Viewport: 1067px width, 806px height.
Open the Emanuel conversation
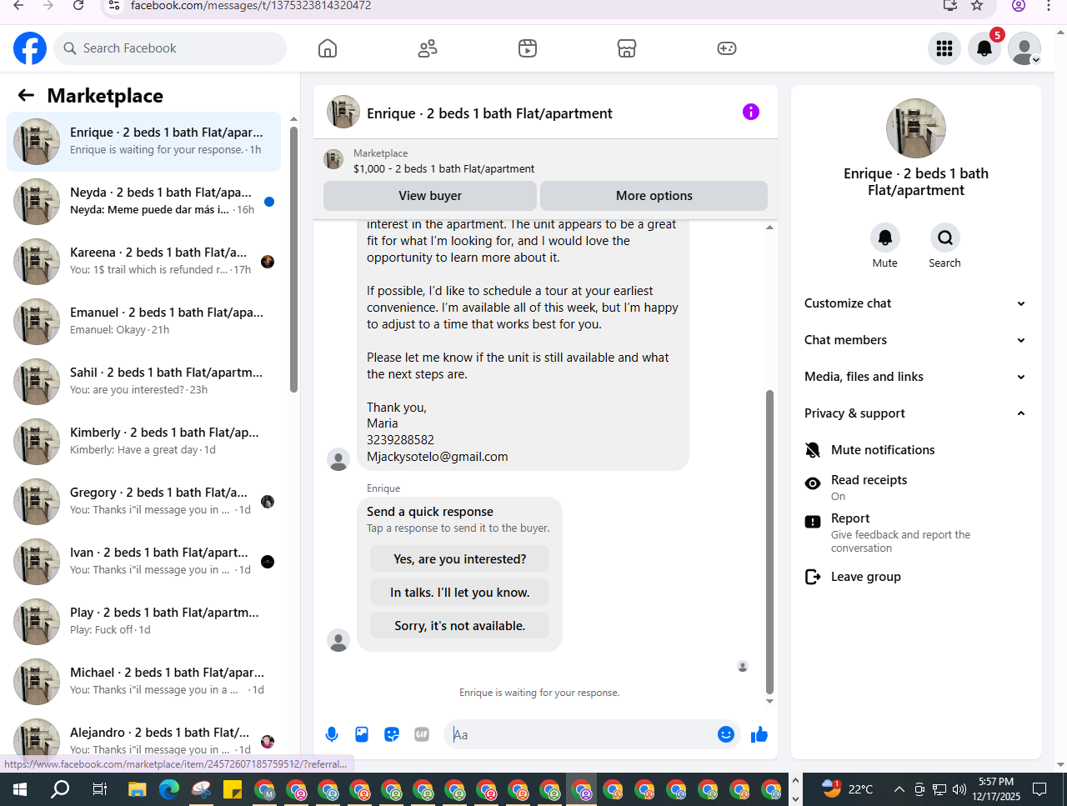(x=143, y=321)
